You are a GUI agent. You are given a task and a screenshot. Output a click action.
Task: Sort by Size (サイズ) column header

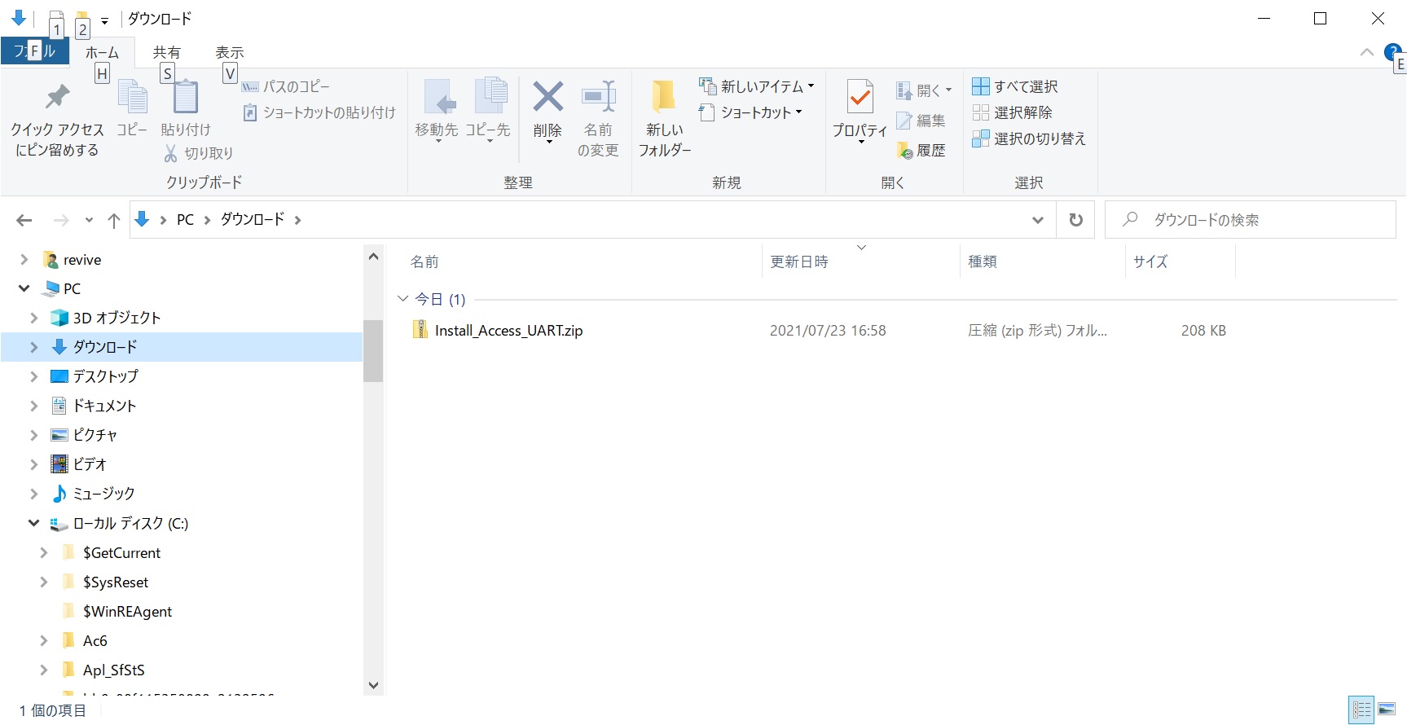click(x=1150, y=261)
